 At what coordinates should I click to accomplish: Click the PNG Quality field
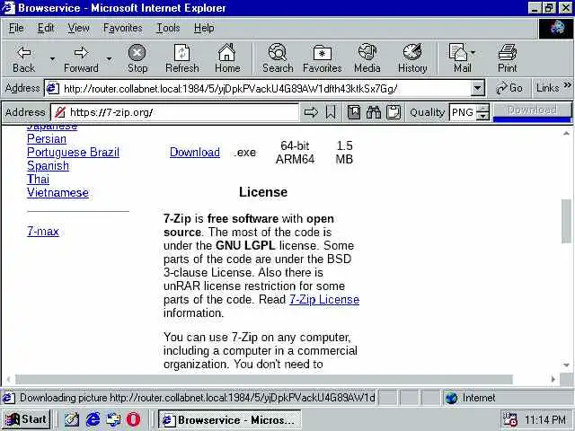[463, 112]
